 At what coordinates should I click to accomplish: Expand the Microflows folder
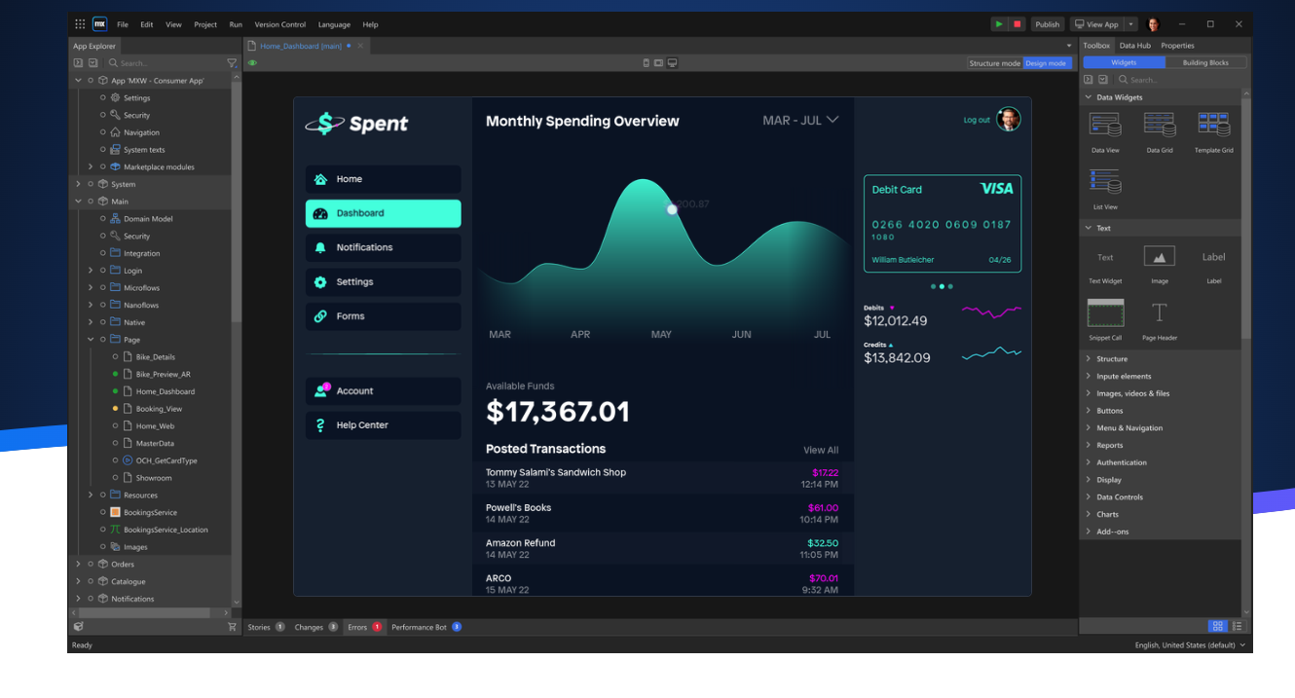pyautogui.click(x=91, y=288)
